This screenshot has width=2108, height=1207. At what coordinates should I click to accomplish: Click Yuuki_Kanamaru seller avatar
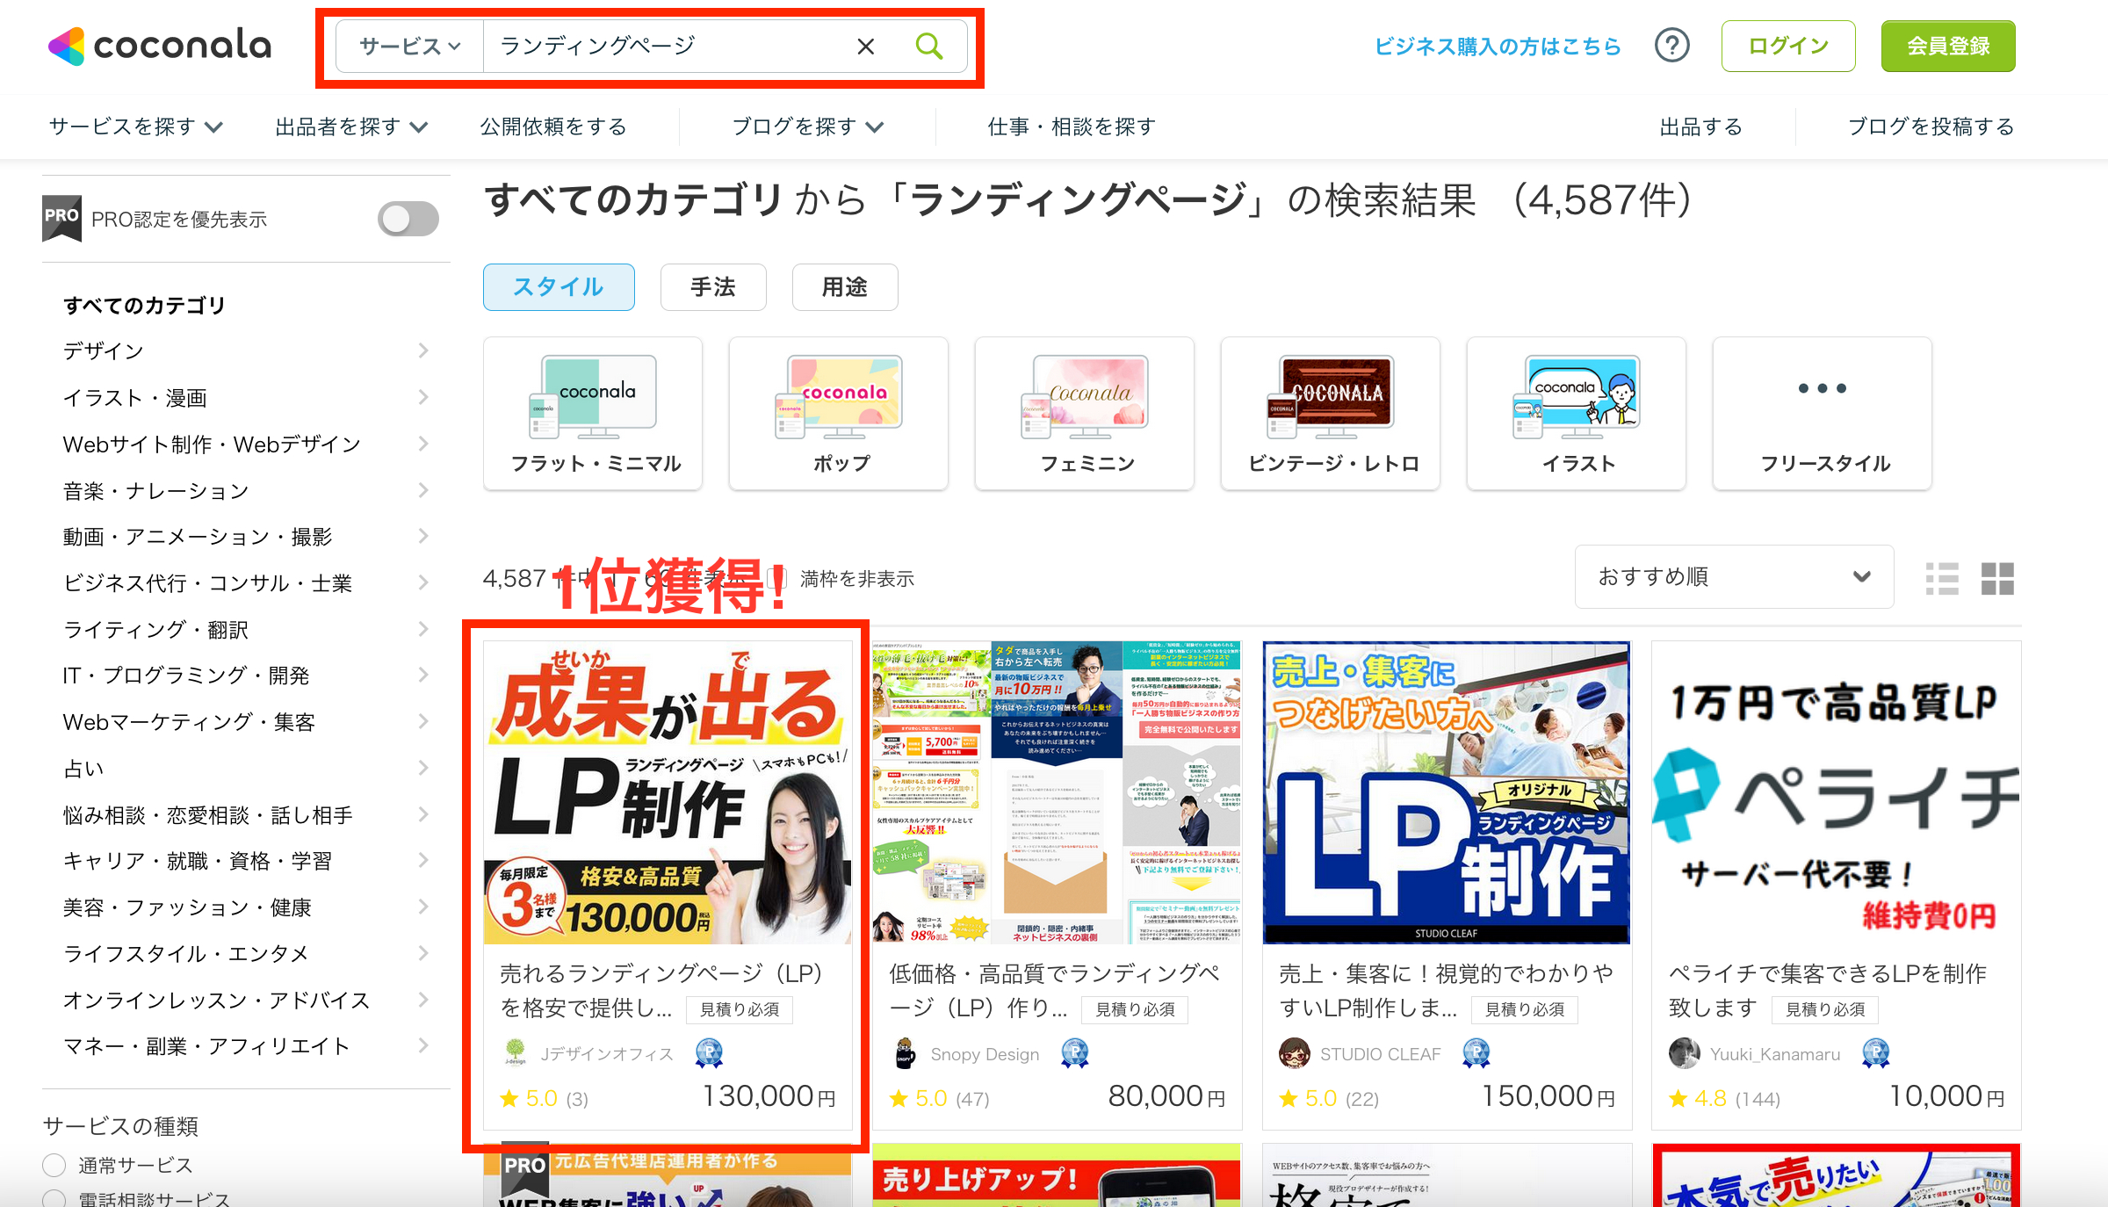1684,1052
